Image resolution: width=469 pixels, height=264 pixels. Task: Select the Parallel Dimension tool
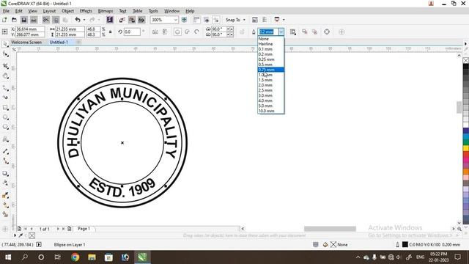(x=5, y=151)
